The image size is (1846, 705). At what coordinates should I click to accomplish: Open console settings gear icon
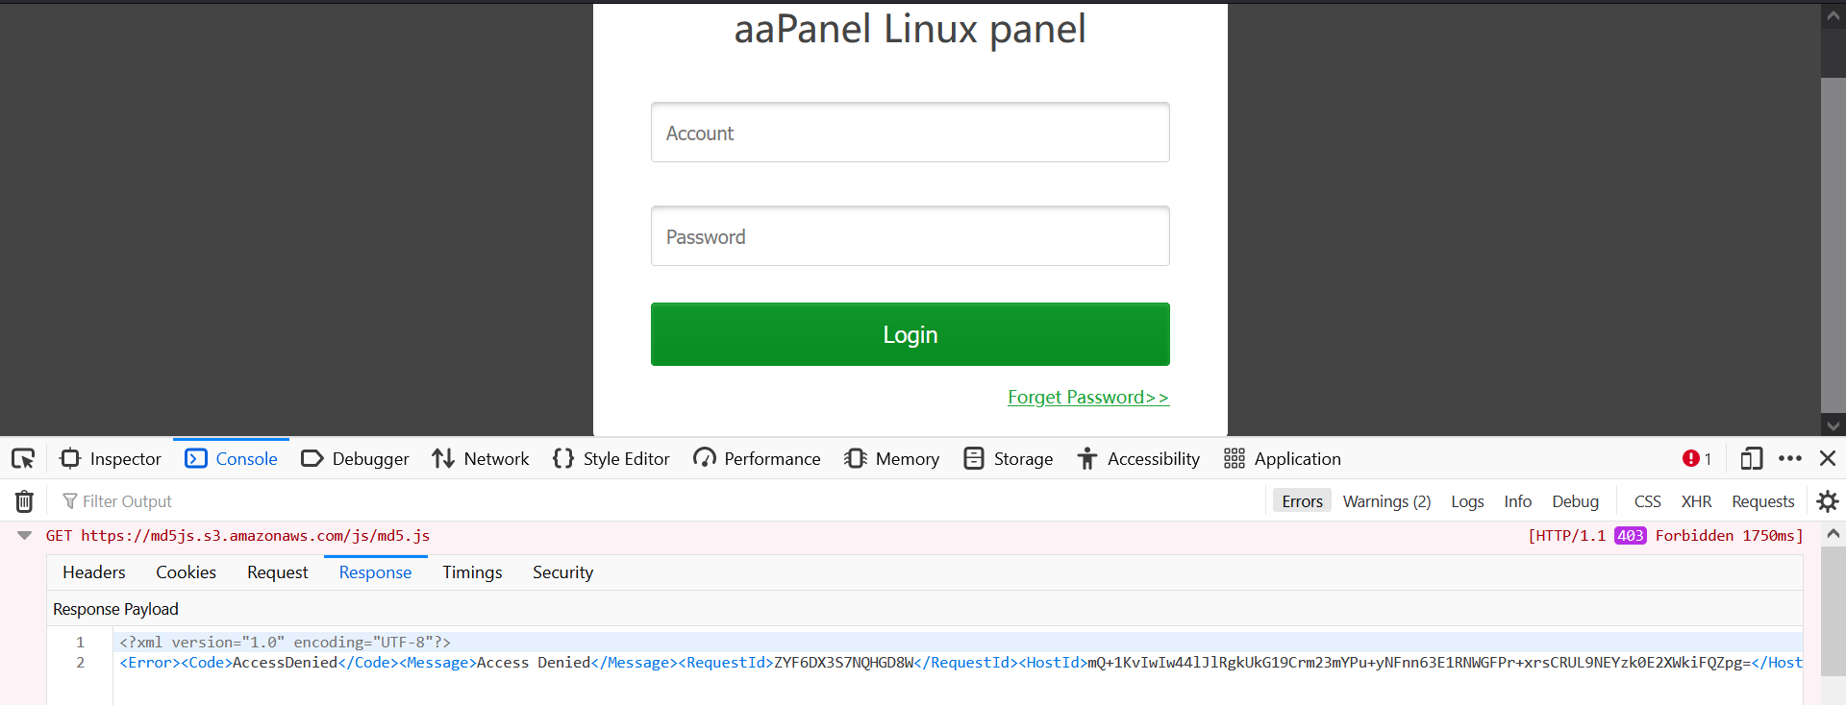pyautogui.click(x=1827, y=501)
